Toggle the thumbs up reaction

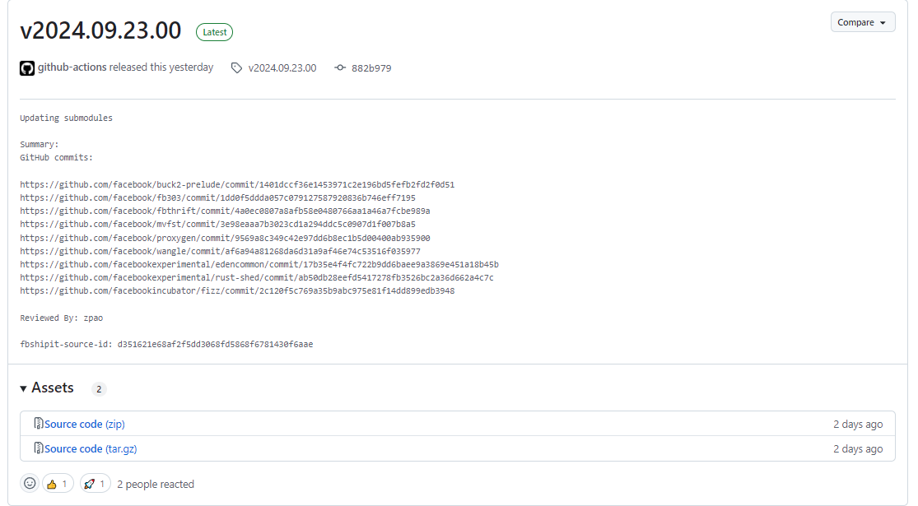click(58, 484)
